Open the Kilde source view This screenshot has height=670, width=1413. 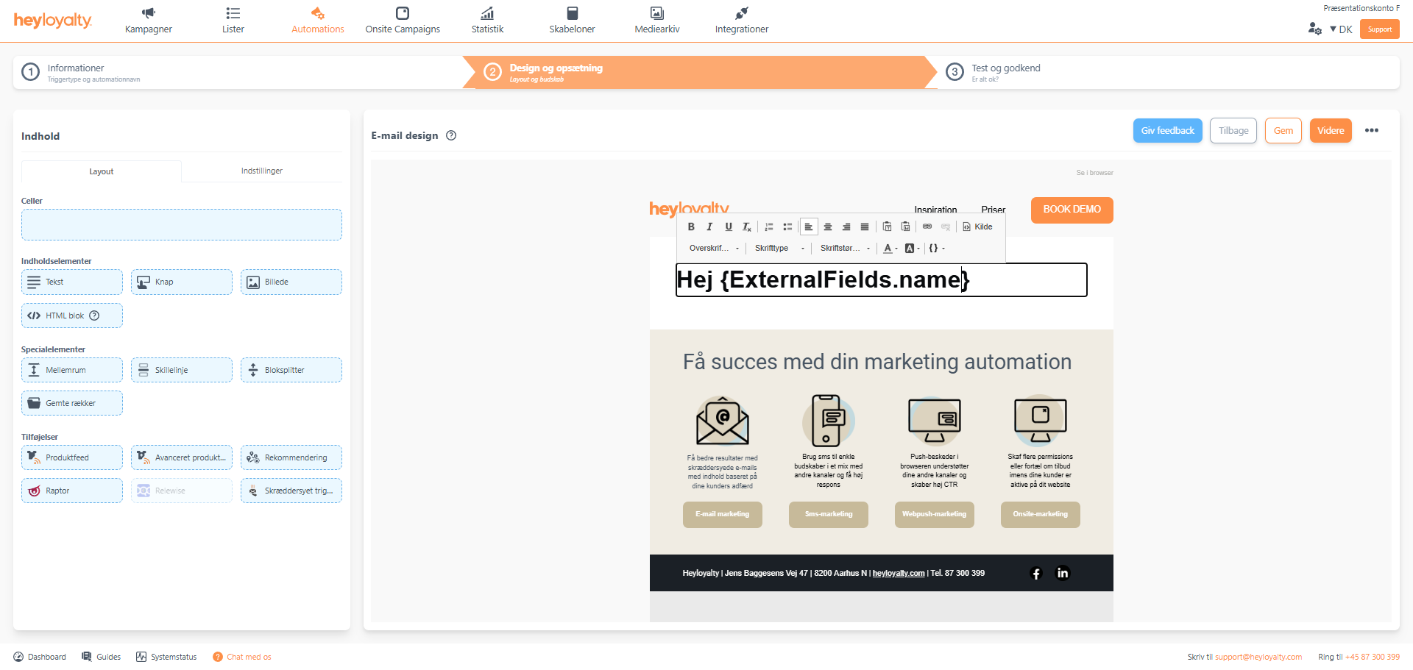click(978, 227)
